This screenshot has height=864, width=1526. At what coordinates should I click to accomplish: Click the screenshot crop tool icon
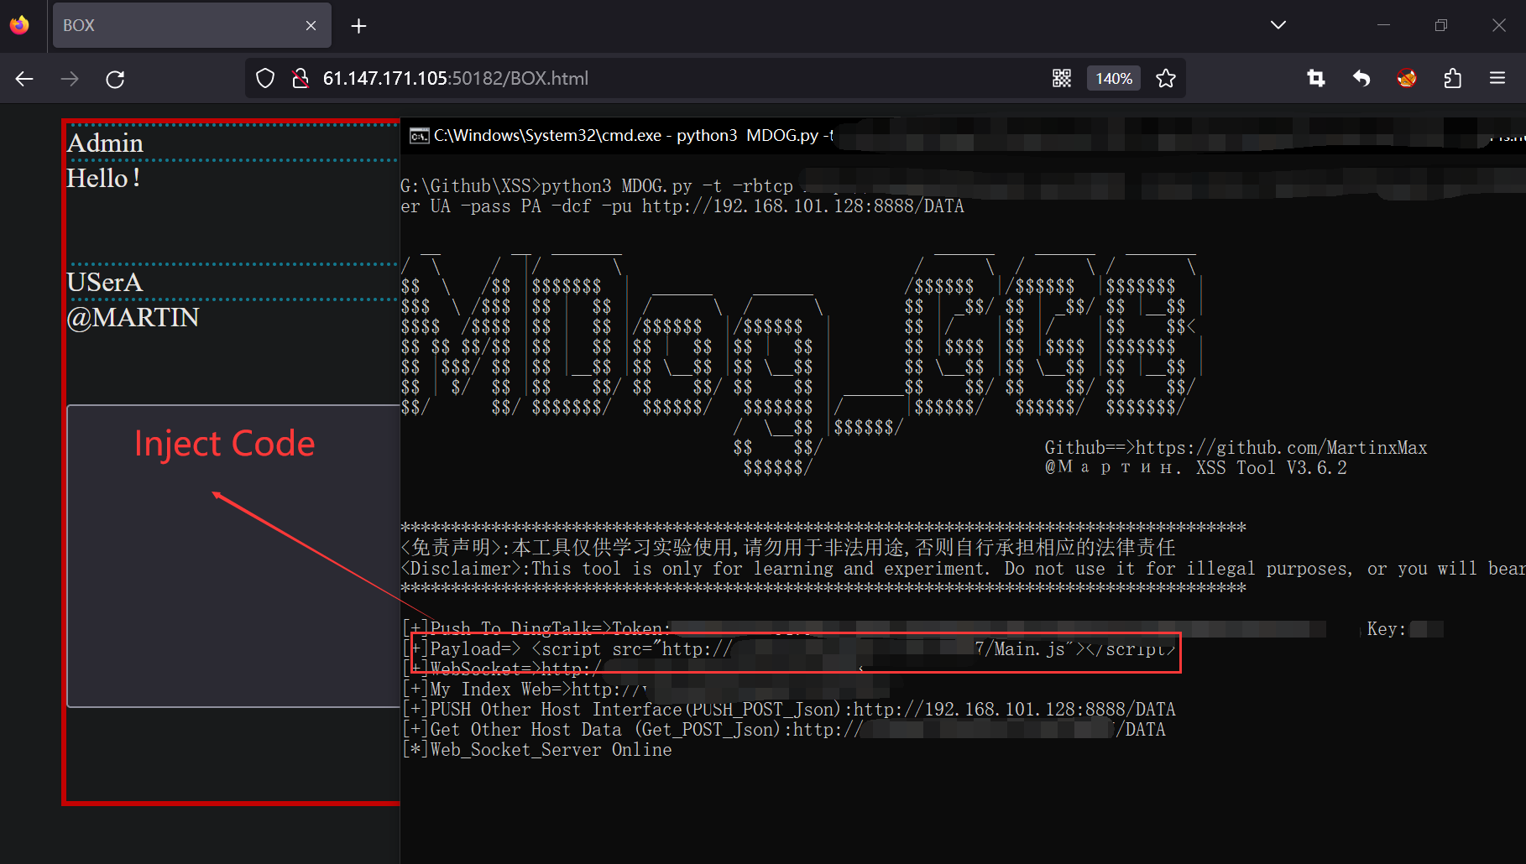(1316, 78)
